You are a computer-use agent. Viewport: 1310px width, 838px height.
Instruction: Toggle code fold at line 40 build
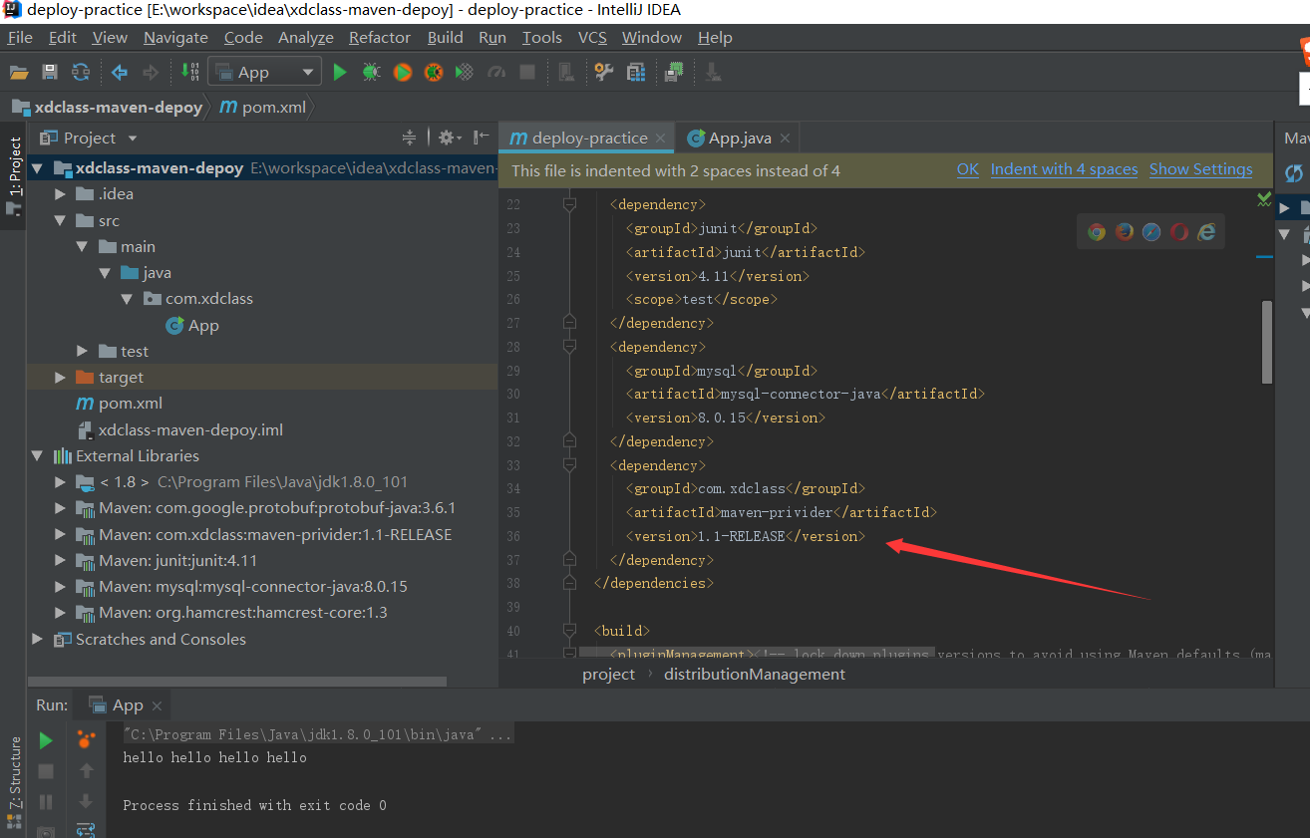(569, 631)
